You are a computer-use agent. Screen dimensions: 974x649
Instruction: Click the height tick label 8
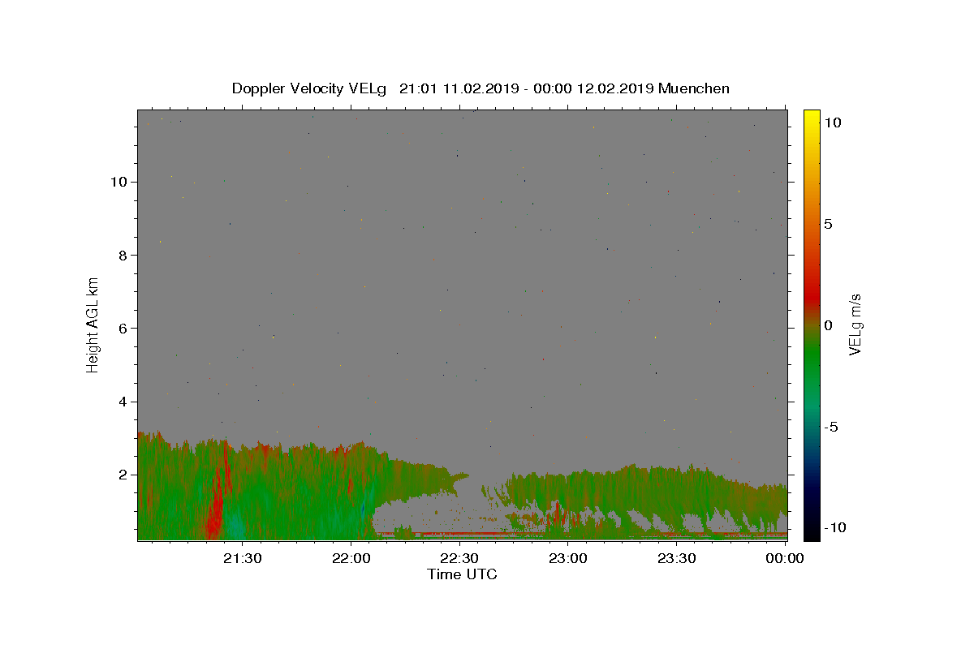(124, 255)
